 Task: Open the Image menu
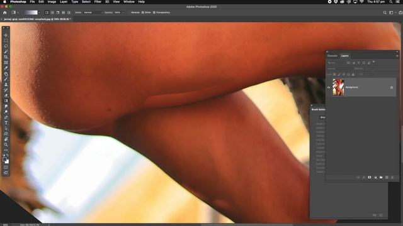[52, 2]
